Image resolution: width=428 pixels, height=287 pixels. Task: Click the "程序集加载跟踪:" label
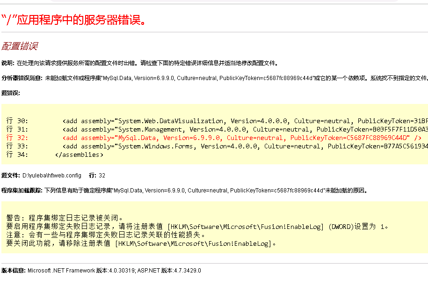22,191
